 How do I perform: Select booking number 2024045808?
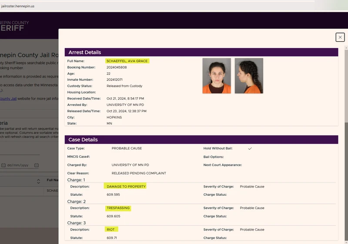click(x=117, y=67)
